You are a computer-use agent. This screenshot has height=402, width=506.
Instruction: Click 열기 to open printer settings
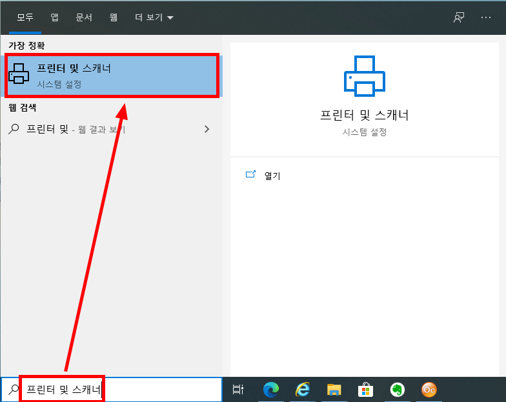pos(272,176)
